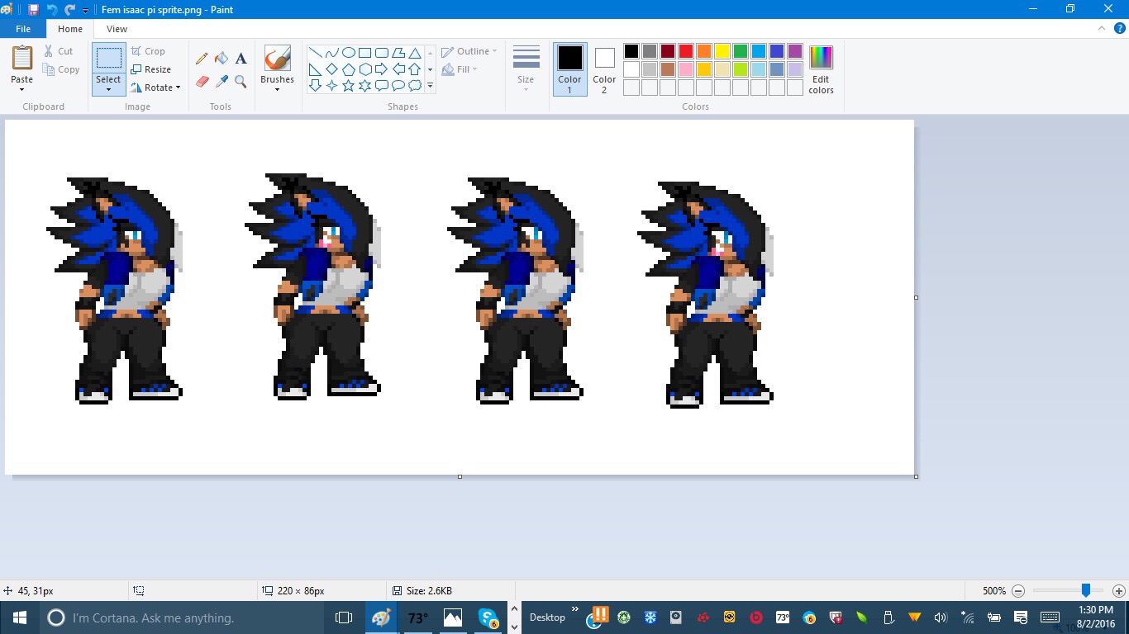
Task: Click the Resize button
Action: 151,69
